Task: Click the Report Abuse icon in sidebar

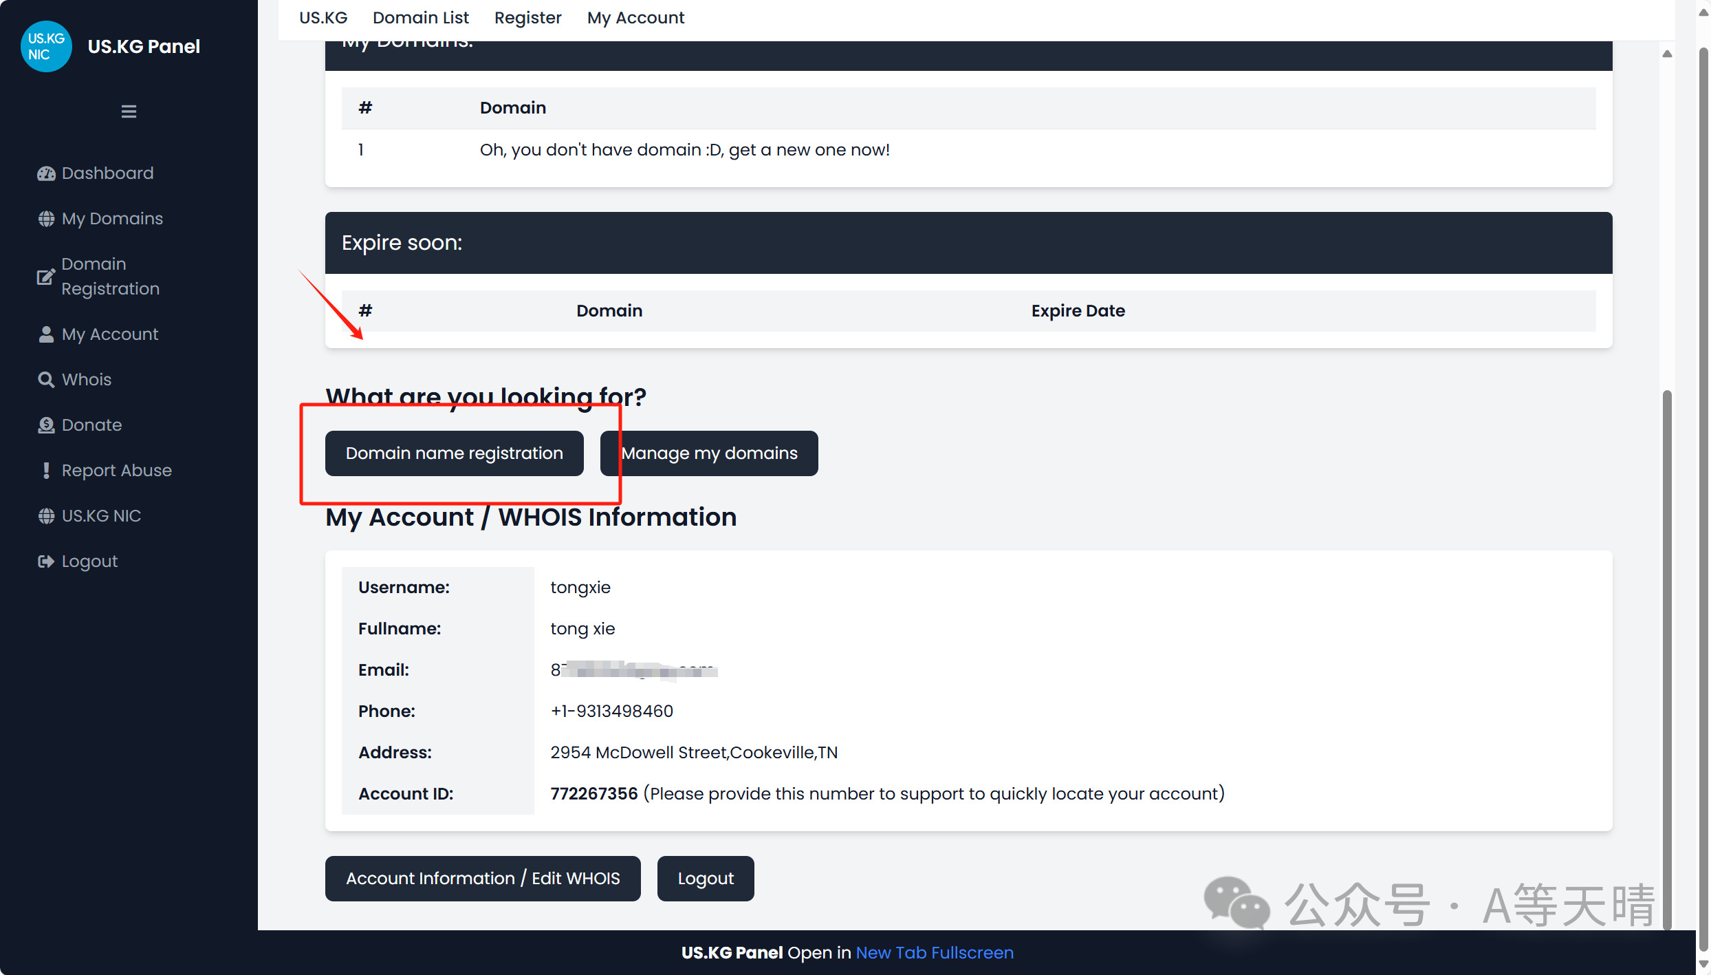Action: (x=46, y=469)
